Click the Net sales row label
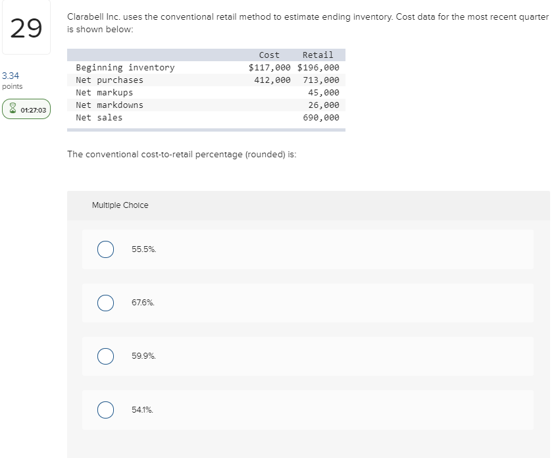 (x=99, y=118)
